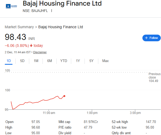Click the 98.43 INR stock price
The width and height of the screenshot is (161, 135).
click(x=15, y=37)
